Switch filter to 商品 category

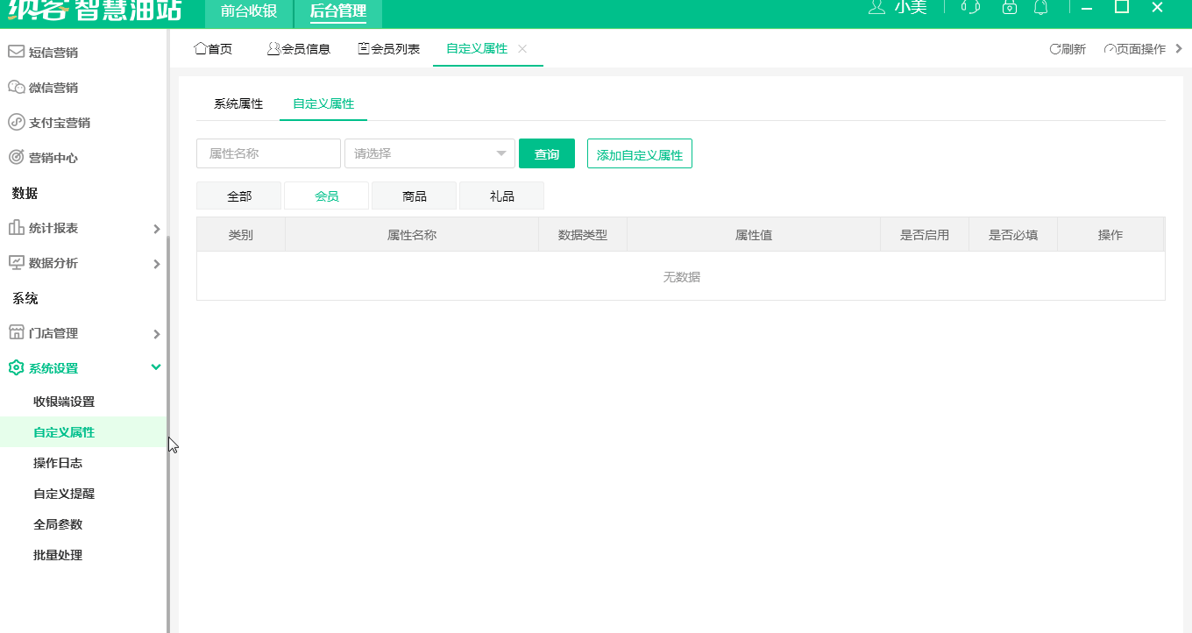[x=414, y=196]
